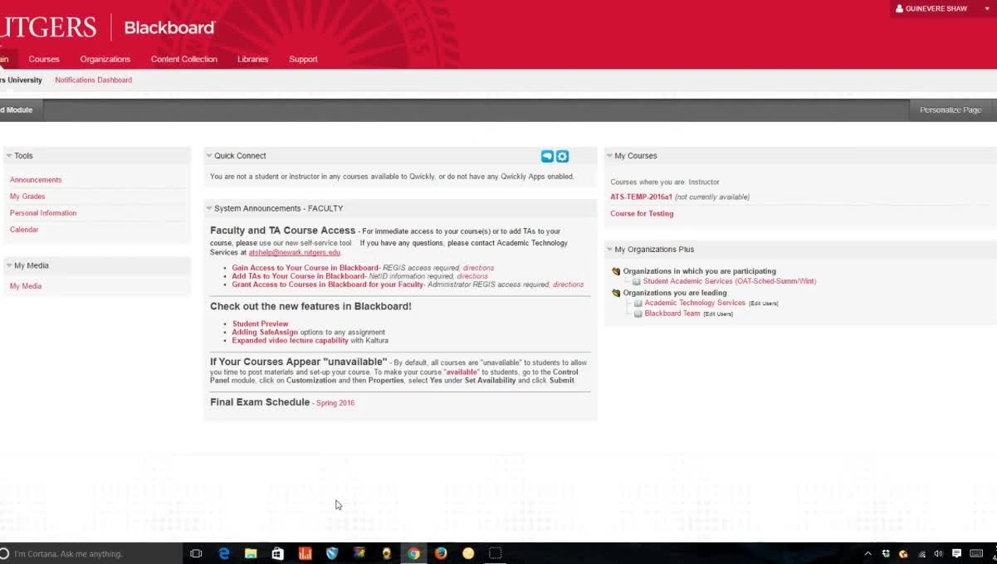Open My Grades link

[27, 197]
